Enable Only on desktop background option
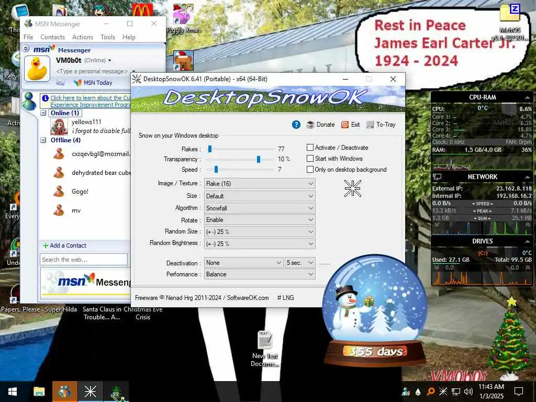The height and width of the screenshot is (402, 536). pyautogui.click(x=310, y=170)
